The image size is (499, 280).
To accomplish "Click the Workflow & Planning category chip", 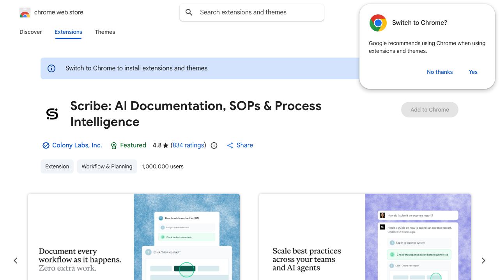I will pyautogui.click(x=107, y=166).
